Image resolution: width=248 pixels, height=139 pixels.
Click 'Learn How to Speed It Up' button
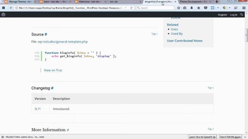(x=202, y=137)
